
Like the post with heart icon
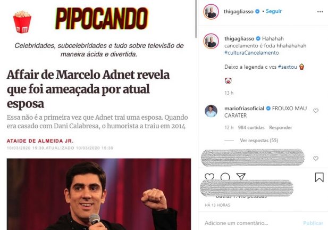[x=209, y=176]
